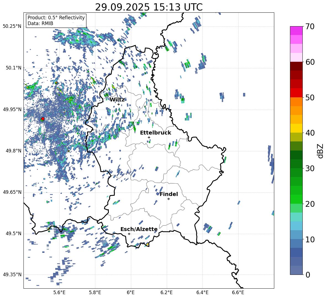Click the colorbar tick label 20
The width and height of the screenshot is (327, 298).
310,204
